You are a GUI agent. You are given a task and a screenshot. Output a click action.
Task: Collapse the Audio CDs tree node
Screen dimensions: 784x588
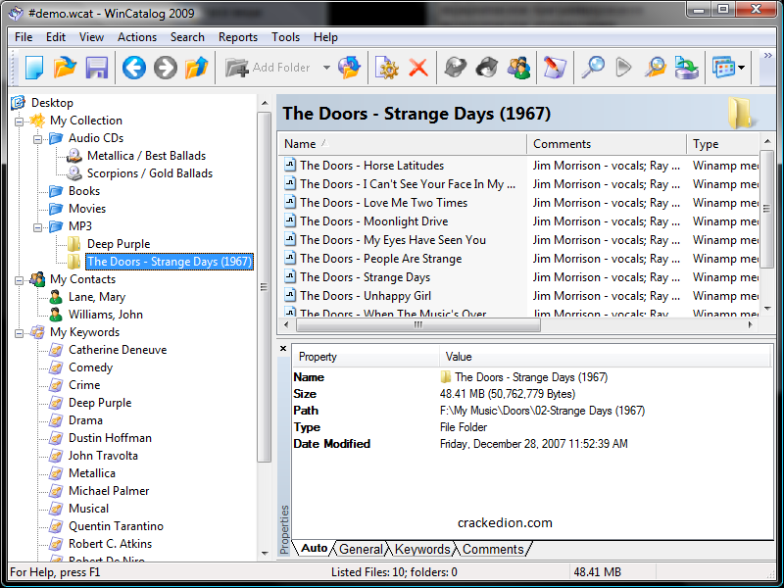[37, 138]
